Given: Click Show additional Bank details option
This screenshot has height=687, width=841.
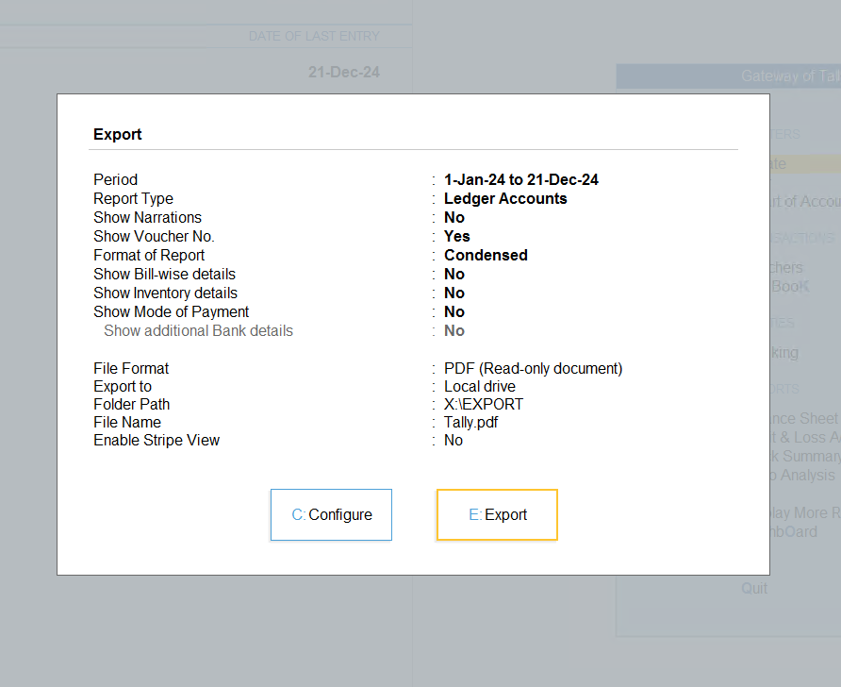Looking at the screenshot, I should [454, 330].
